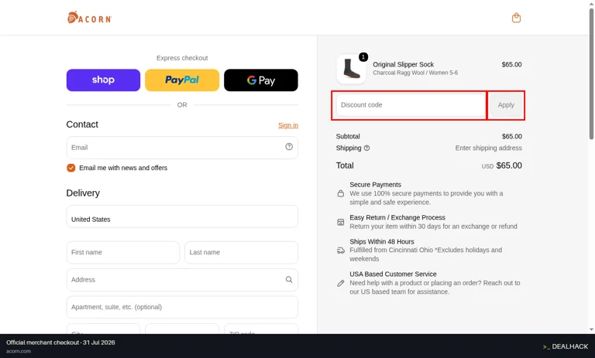Click the "Charcoal Ragg Wool / Women 5-6" variant text
This screenshot has height=358, width=595.
point(415,73)
